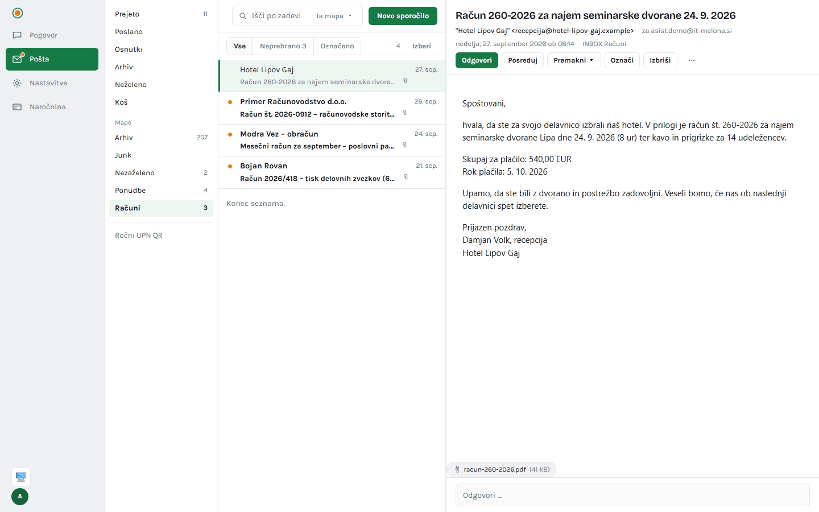
Task: Flag the email with Označi
Action: point(622,60)
